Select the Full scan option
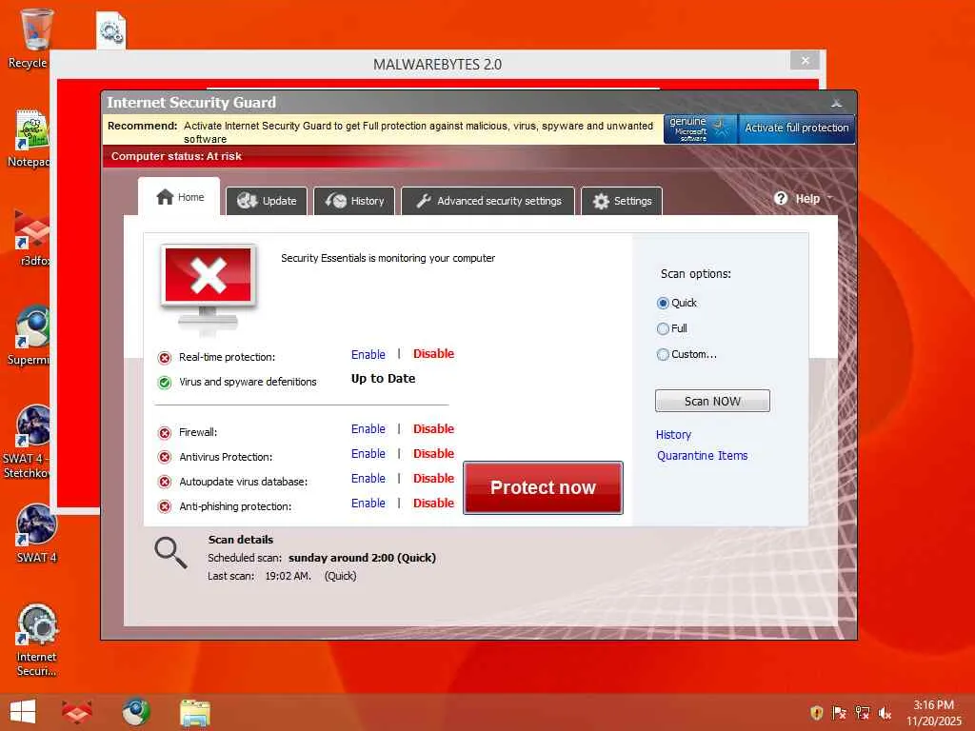This screenshot has width=975, height=731. [x=663, y=328]
